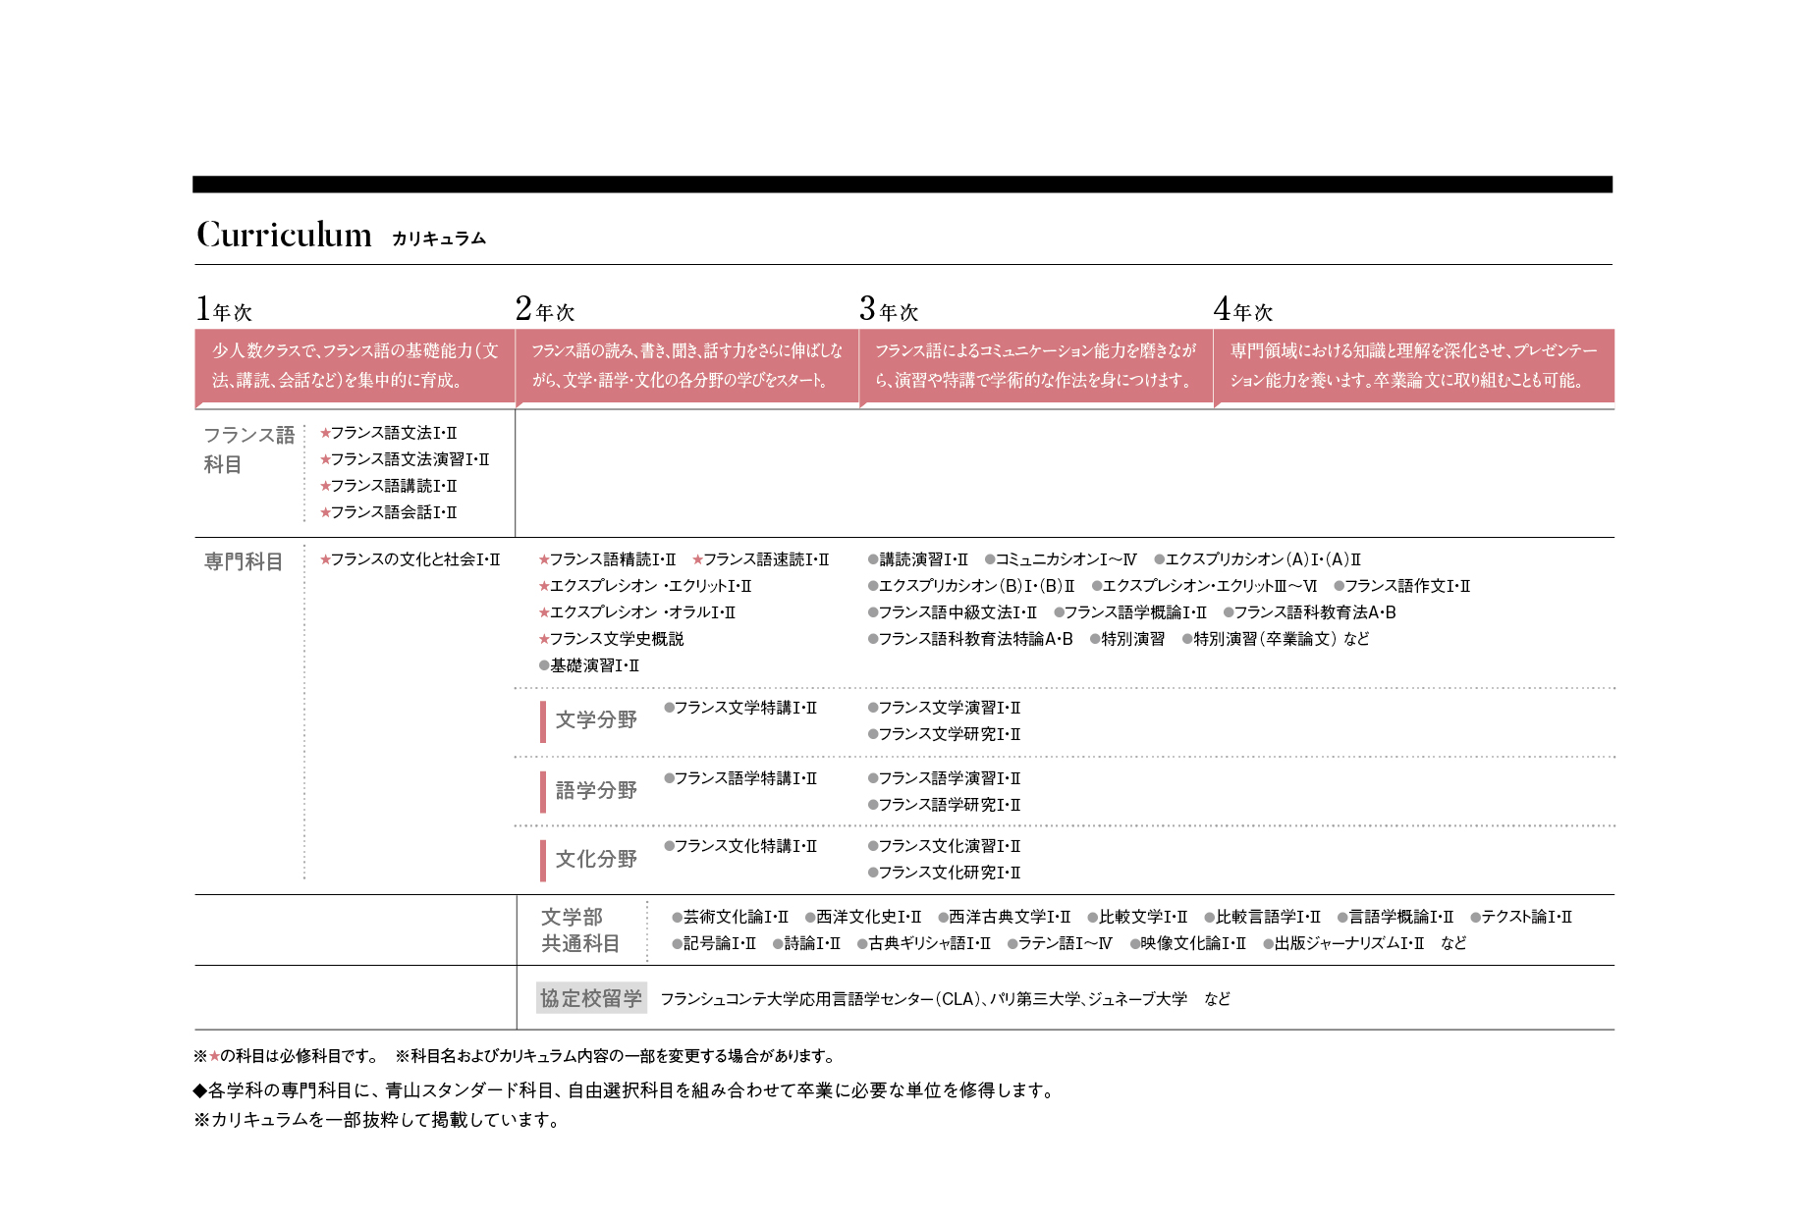Click ラテン語Ⅰ〜Ⅳ course

click(1061, 943)
